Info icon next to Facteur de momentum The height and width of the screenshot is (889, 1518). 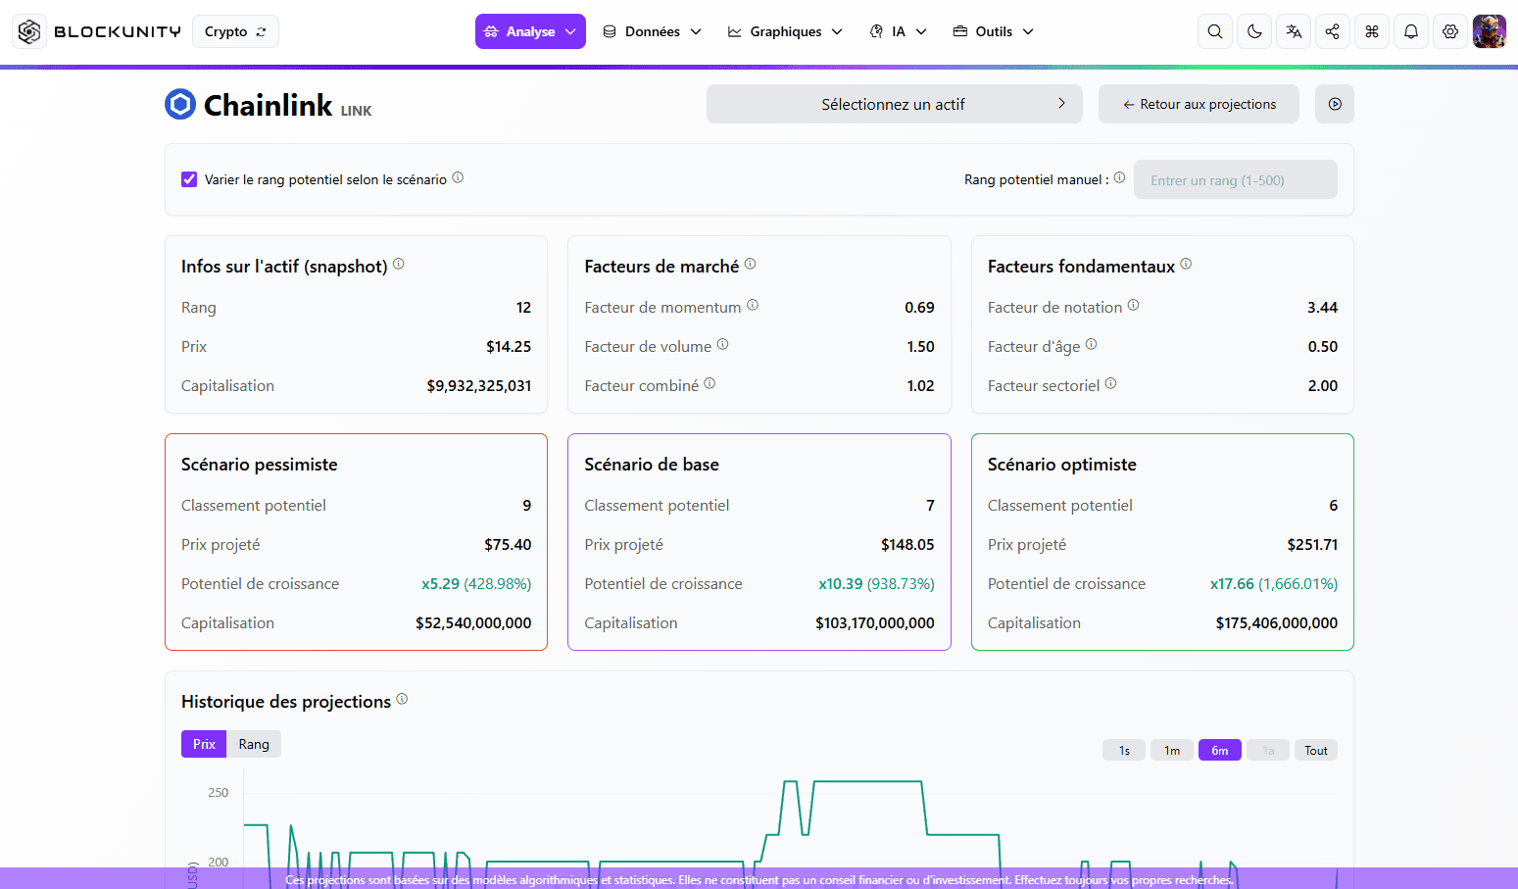[x=753, y=305]
